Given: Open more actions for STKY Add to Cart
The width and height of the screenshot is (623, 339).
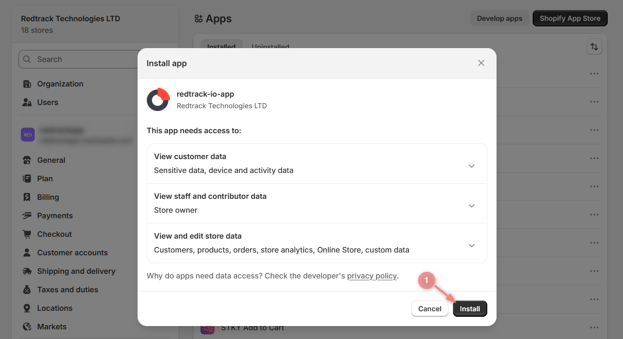Looking at the screenshot, I should click(x=594, y=328).
